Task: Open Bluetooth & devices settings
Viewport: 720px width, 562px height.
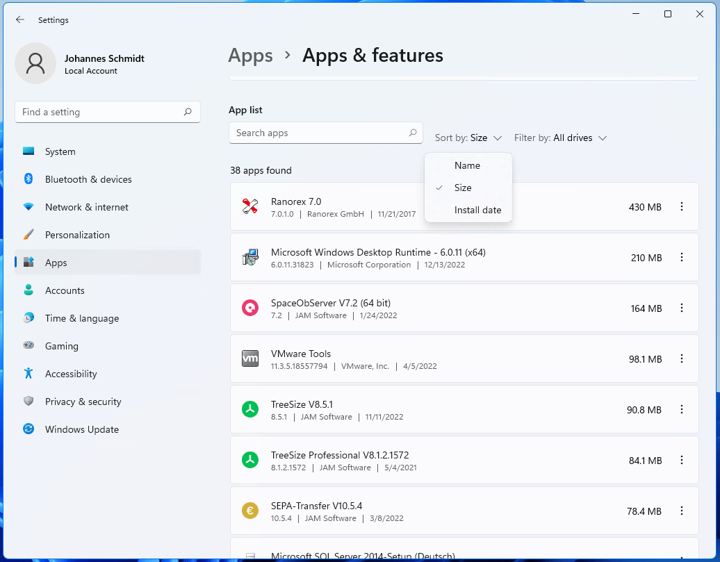Action: click(88, 179)
